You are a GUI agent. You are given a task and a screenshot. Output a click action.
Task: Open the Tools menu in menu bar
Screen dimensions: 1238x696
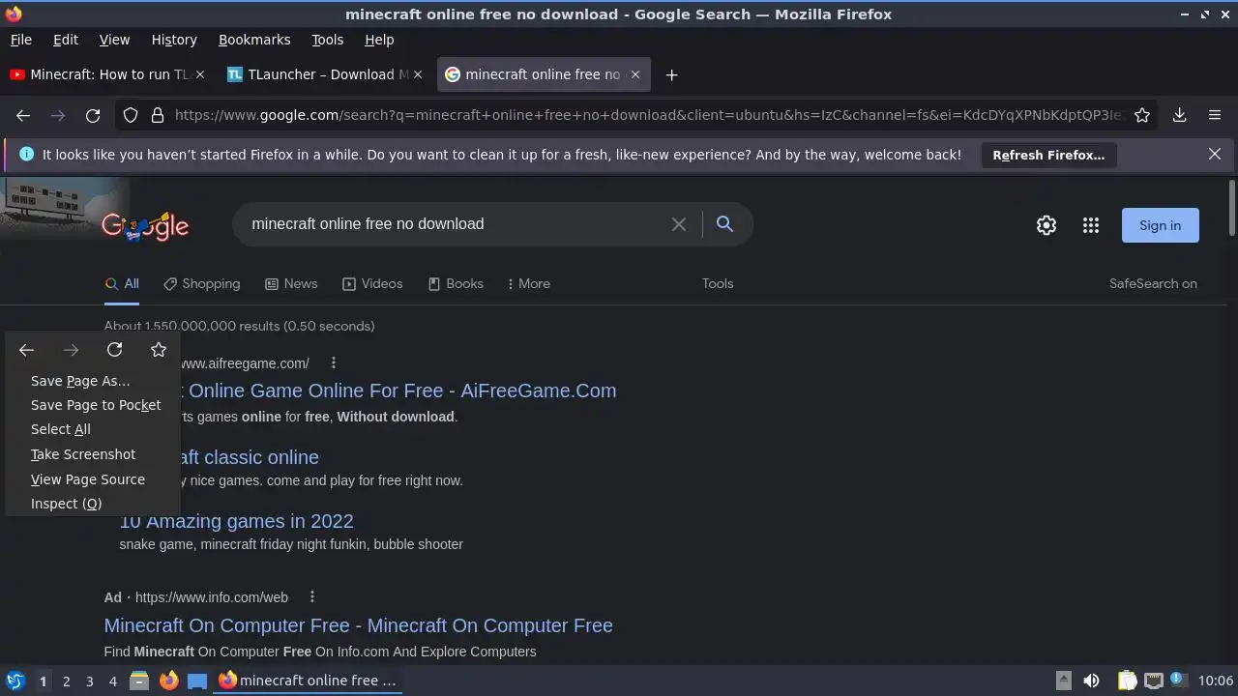pyautogui.click(x=327, y=40)
